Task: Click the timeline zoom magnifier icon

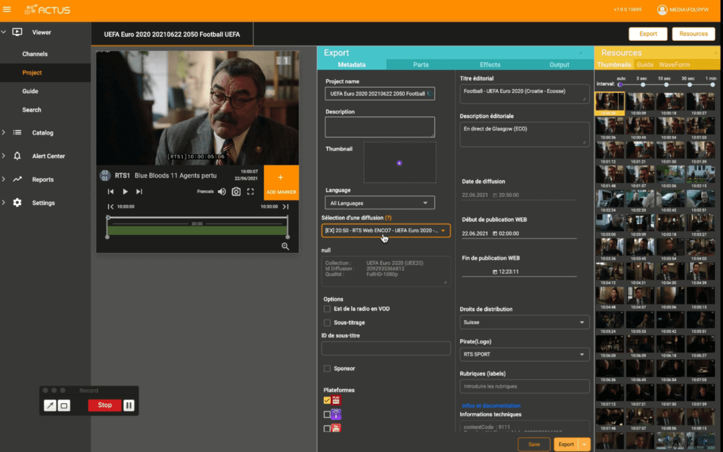Action: pyautogui.click(x=285, y=246)
